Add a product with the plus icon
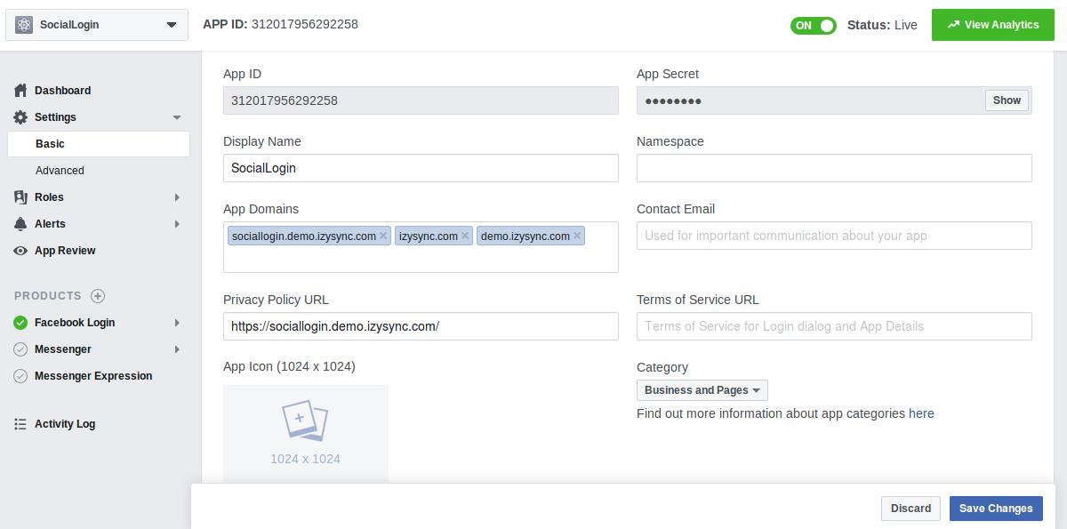The image size is (1067, 529). pos(98,296)
